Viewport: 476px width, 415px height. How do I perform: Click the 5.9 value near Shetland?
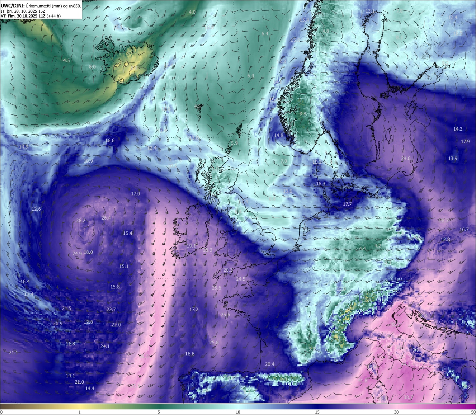pyautogui.click(x=234, y=143)
